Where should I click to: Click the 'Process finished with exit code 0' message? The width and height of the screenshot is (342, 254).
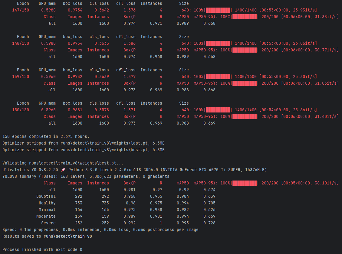[42, 249]
